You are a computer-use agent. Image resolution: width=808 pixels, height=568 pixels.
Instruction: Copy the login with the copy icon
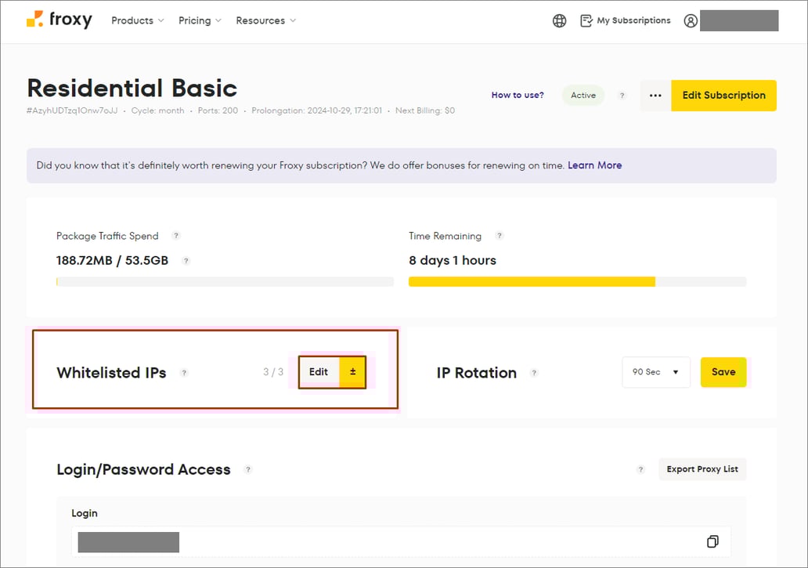point(712,541)
